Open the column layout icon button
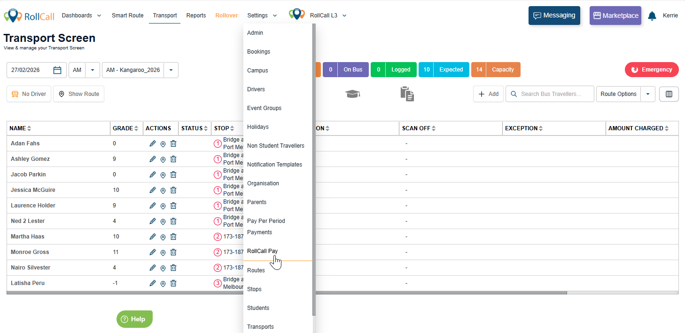This screenshot has height=333, width=685. (669, 94)
